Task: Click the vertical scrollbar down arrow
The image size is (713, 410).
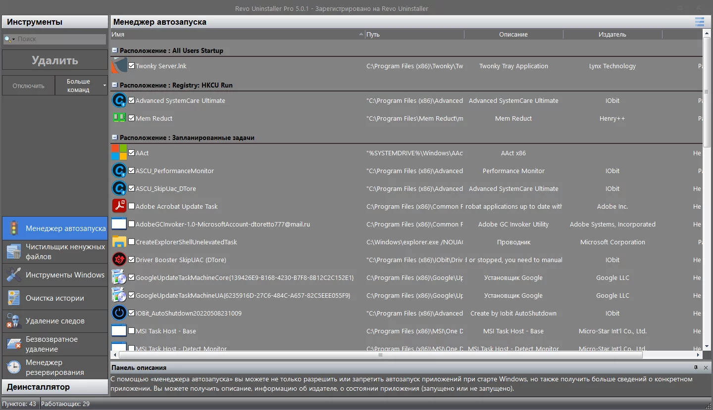Action: 707,346
